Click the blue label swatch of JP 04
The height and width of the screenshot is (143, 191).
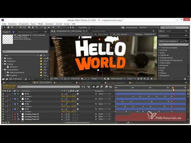click(x=15, y=94)
